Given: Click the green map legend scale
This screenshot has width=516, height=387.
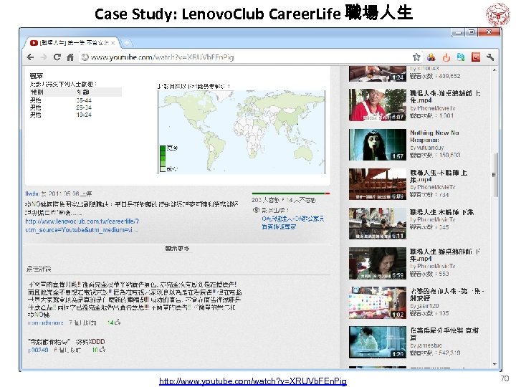Looking at the screenshot, I should pyautogui.click(x=163, y=158).
